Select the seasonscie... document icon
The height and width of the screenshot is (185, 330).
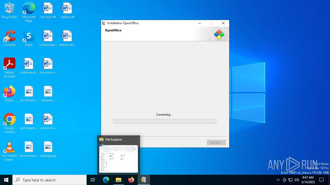pos(48,122)
